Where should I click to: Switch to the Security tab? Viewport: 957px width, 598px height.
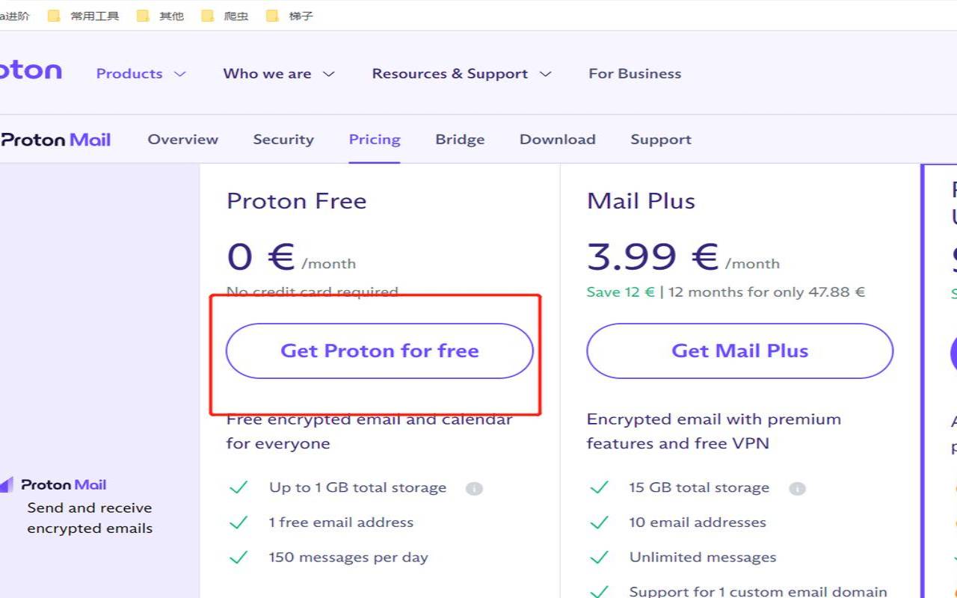pos(283,140)
